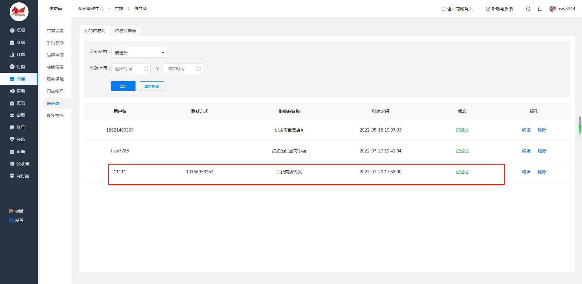Open 门店帐号 in the submenu
Image resolution: width=582 pixels, height=284 pixels.
pos(55,91)
